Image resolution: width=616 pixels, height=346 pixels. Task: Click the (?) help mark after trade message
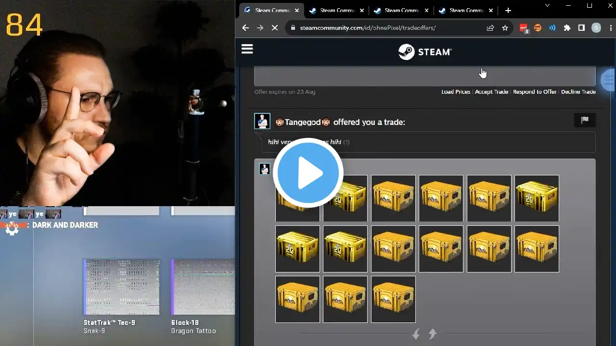pyautogui.click(x=346, y=142)
